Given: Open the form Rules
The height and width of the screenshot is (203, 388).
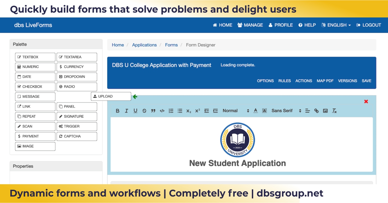Looking at the screenshot, I should (285, 81).
